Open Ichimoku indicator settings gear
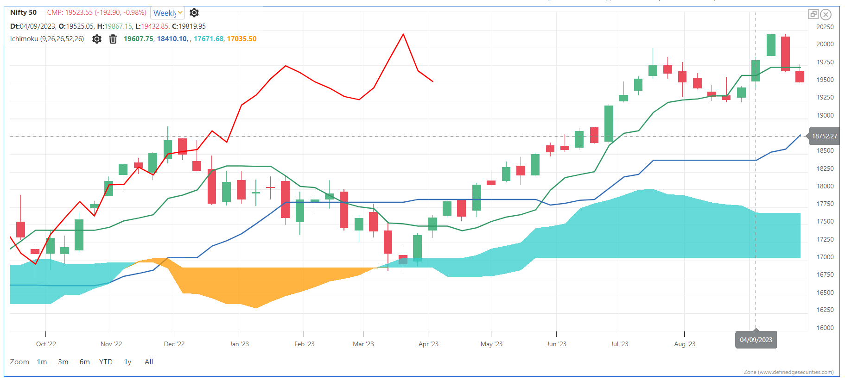 coord(96,39)
